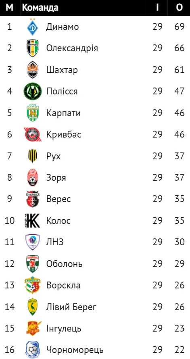This screenshot has width=190, height=359.
Task: Click the Кривбас red emblem
Action: click(x=33, y=134)
